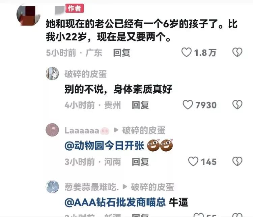Open 葱姜蒜最难吃. username link
The image size is (253, 217).
point(92,187)
